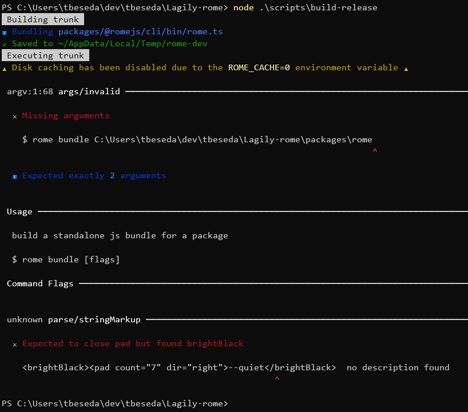Click 'build a standalone js bundle for a package'
Viewport: 468px width, 412px height.
coord(120,235)
